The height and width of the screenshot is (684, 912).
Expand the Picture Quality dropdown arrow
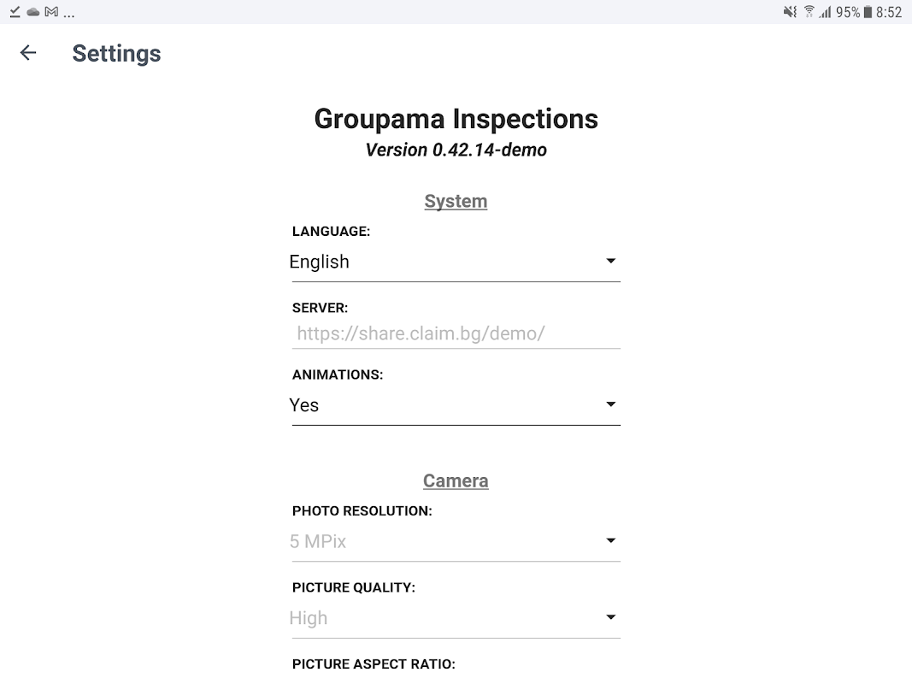click(x=610, y=617)
